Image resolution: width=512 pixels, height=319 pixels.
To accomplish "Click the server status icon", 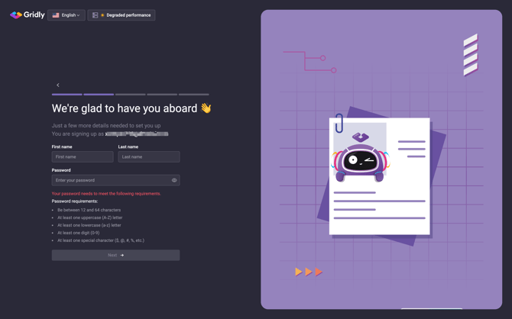I will tap(95, 15).
